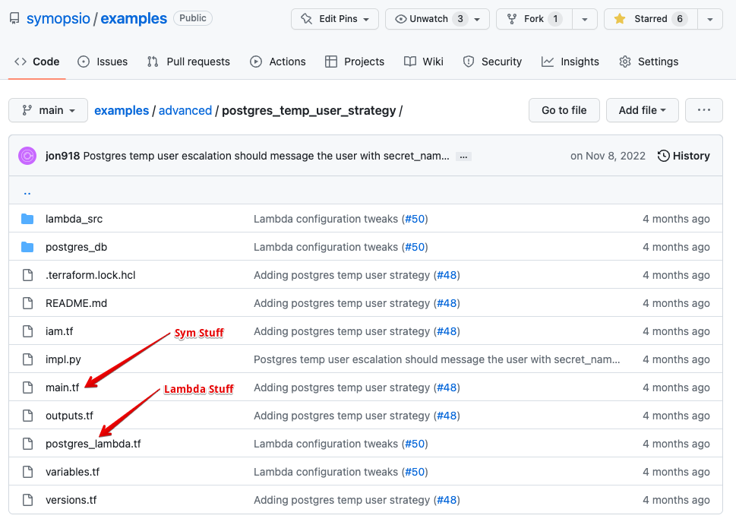
Task: Click the Go to file button
Action: (564, 110)
